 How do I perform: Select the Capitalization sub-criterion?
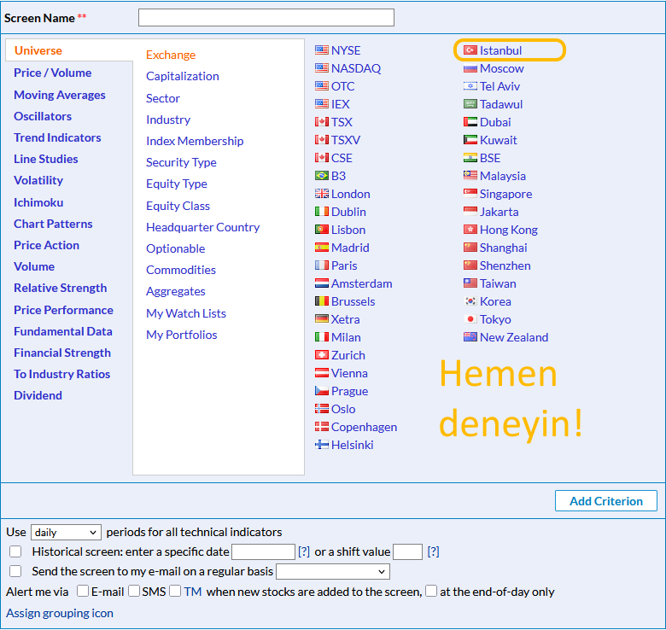click(183, 77)
